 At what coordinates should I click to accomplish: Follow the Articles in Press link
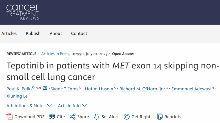pos(55,54)
